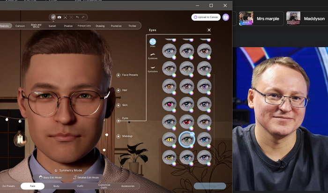Switch to Detailed Edit Mode

tap(86, 178)
